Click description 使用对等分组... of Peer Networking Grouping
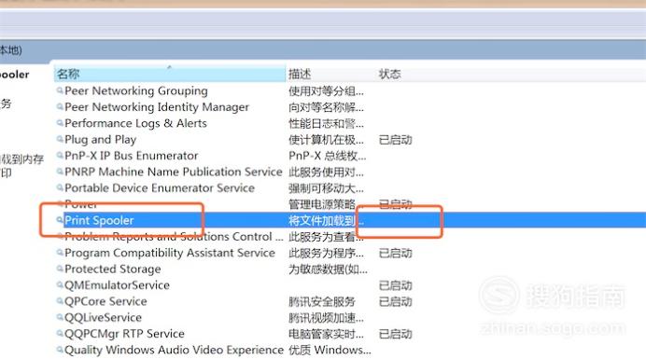Viewport: 646px width, 359px height. (326, 91)
